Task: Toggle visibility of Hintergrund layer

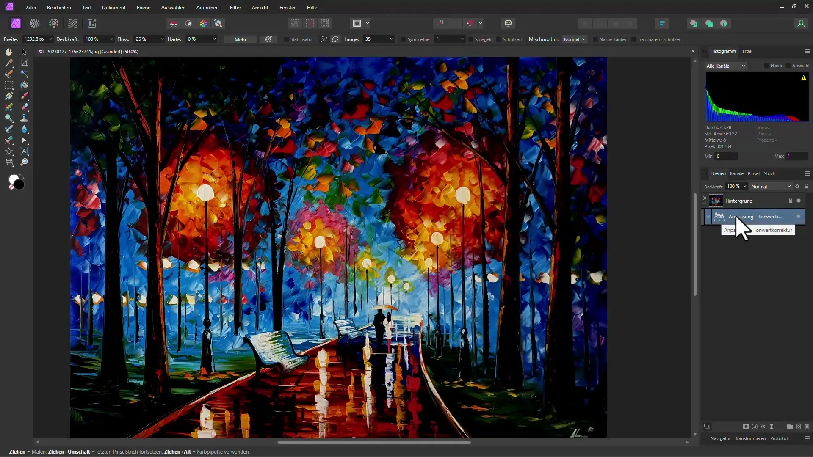Action: click(x=799, y=201)
